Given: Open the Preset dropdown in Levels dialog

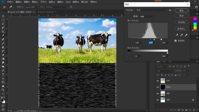Looking at the screenshot, I should pyautogui.click(x=151, y=10).
